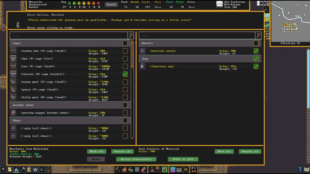Open the stockpiles icon
The image size is (310, 174).
(x=158, y=169)
